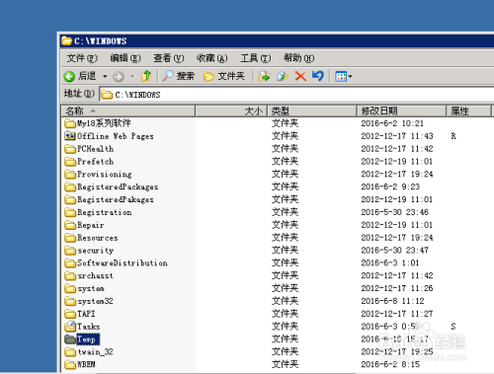Viewport: 494px width, 374px height.
Task: Click the highlighted Temp folder name
Action: [87, 339]
